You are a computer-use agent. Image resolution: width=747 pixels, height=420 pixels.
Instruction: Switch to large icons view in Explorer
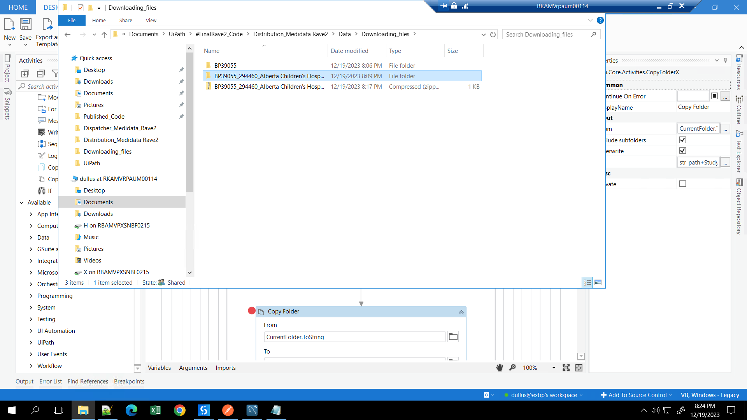tap(598, 283)
